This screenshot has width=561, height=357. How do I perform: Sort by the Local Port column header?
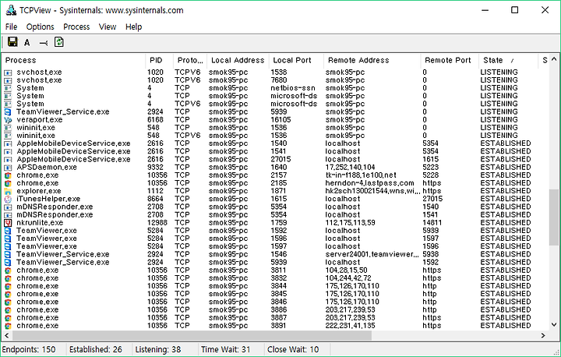click(x=296, y=60)
